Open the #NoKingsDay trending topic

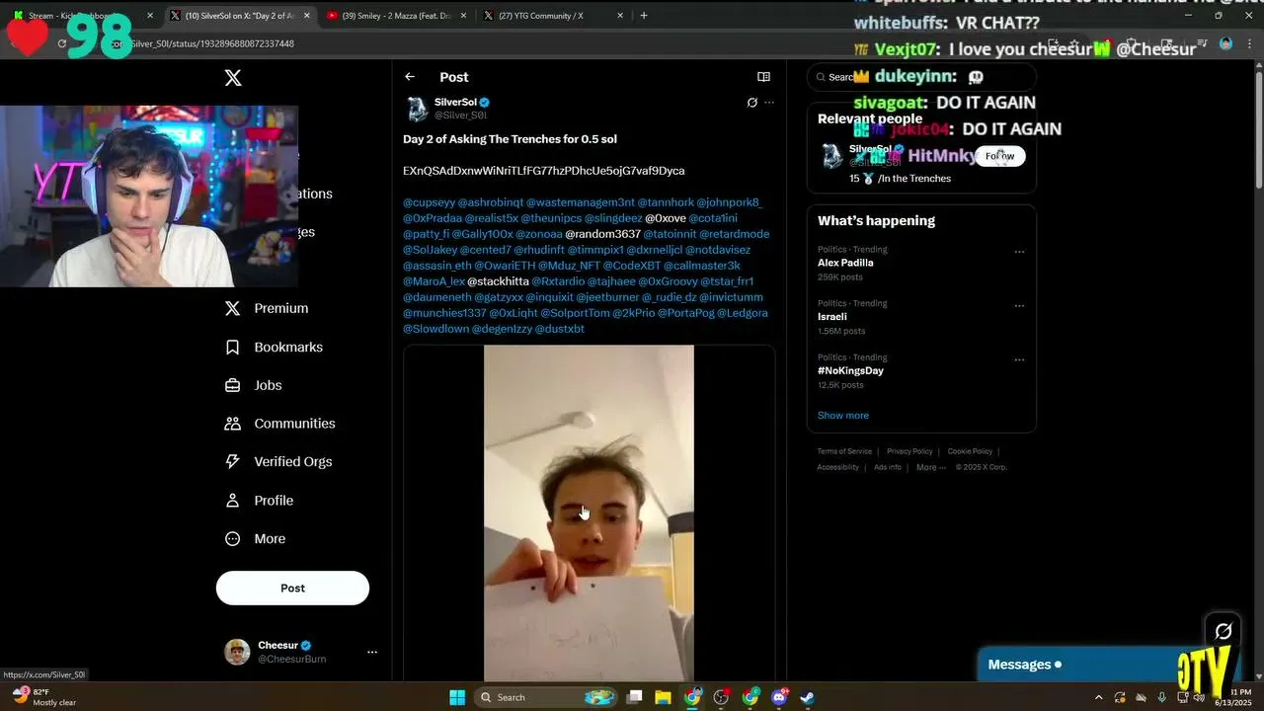pyautogui.click(x=850, y=370)
